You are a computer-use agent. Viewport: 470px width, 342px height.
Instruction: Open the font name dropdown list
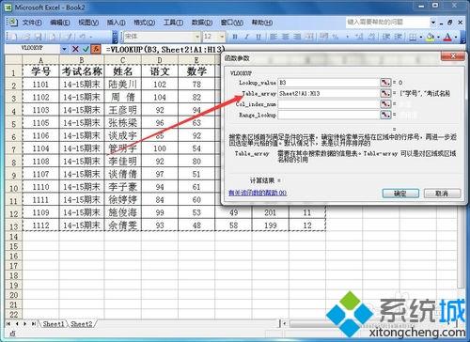coord(197,37)
